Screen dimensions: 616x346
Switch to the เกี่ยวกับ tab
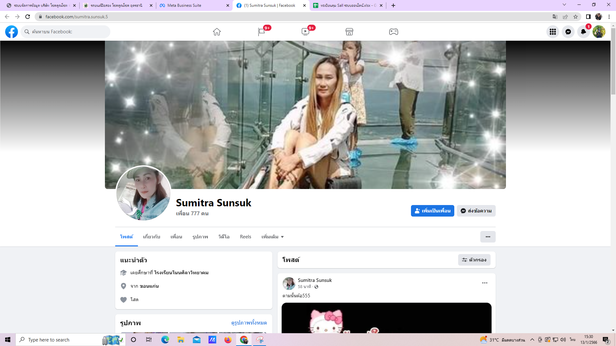click(x=151, y=237)
